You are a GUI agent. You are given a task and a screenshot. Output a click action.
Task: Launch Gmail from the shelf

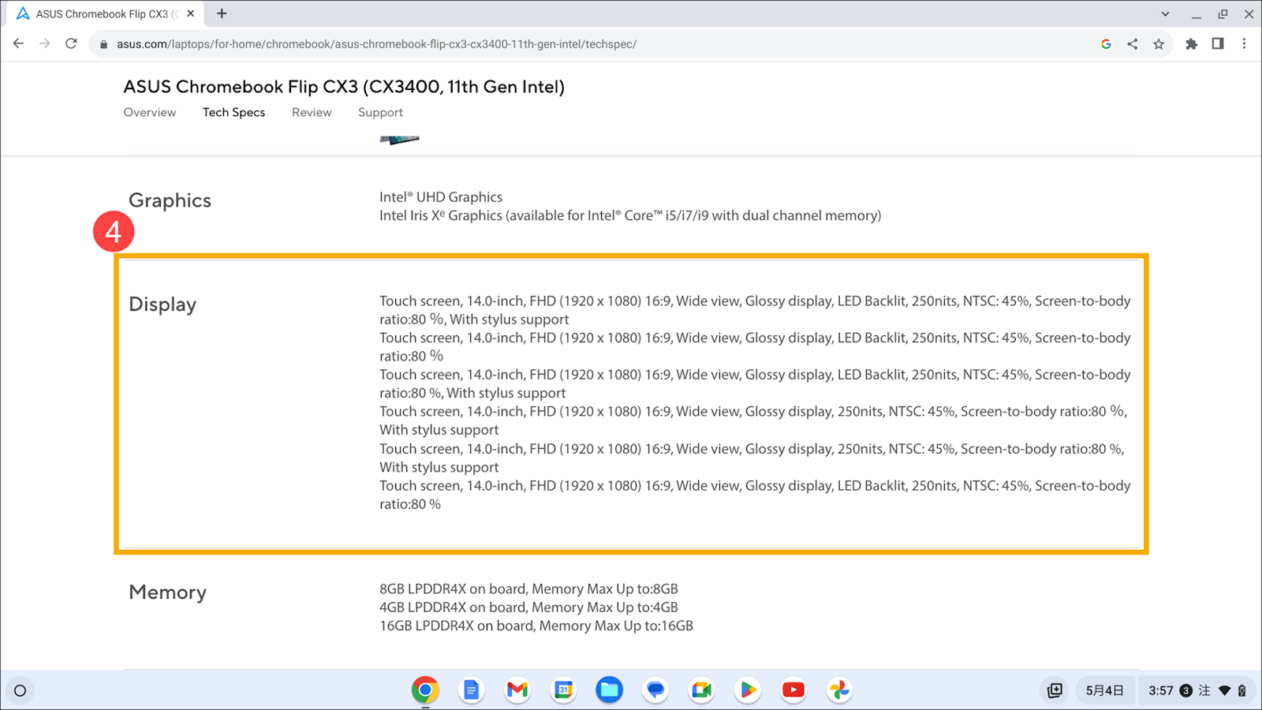pyautogui.click(x=517, y=690)
